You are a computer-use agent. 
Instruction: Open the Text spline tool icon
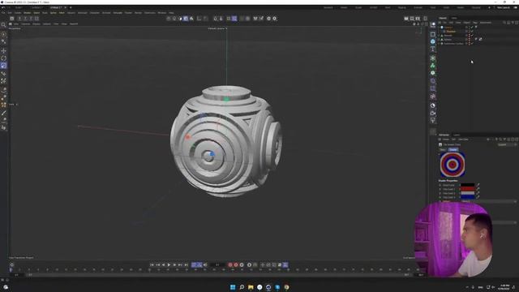click(432, 49)
